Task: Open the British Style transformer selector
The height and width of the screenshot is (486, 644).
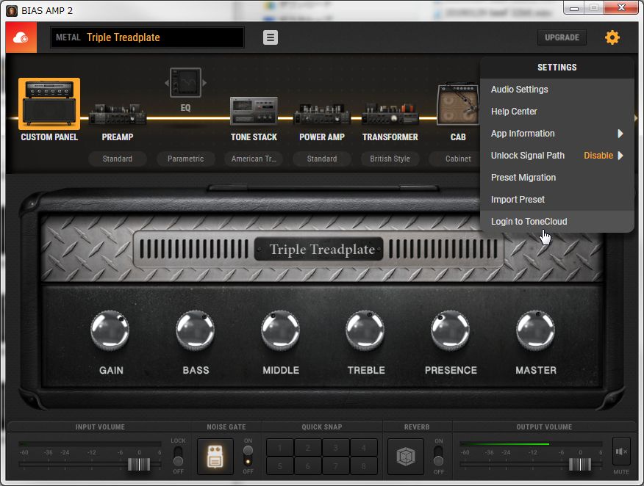Action: (x=390, y=159)
